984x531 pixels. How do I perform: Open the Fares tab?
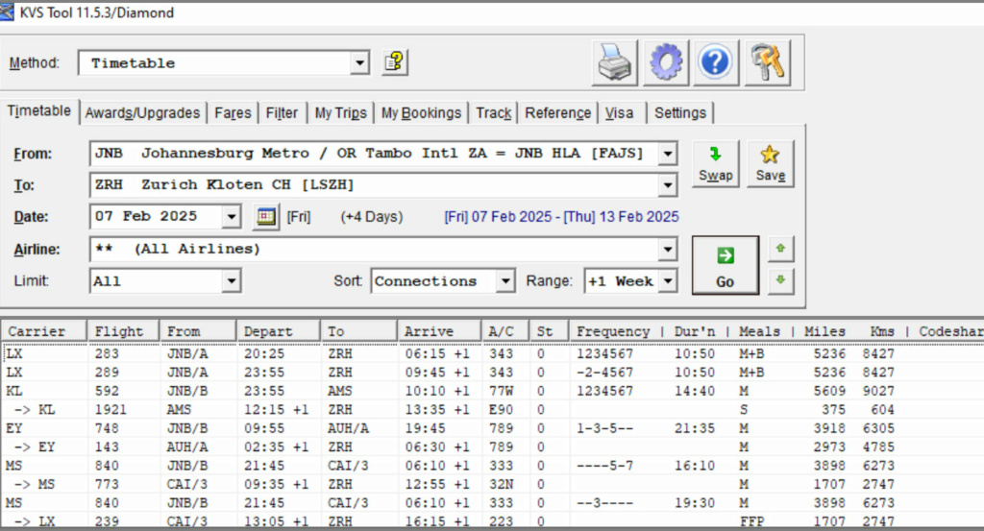tap(233, 113)
